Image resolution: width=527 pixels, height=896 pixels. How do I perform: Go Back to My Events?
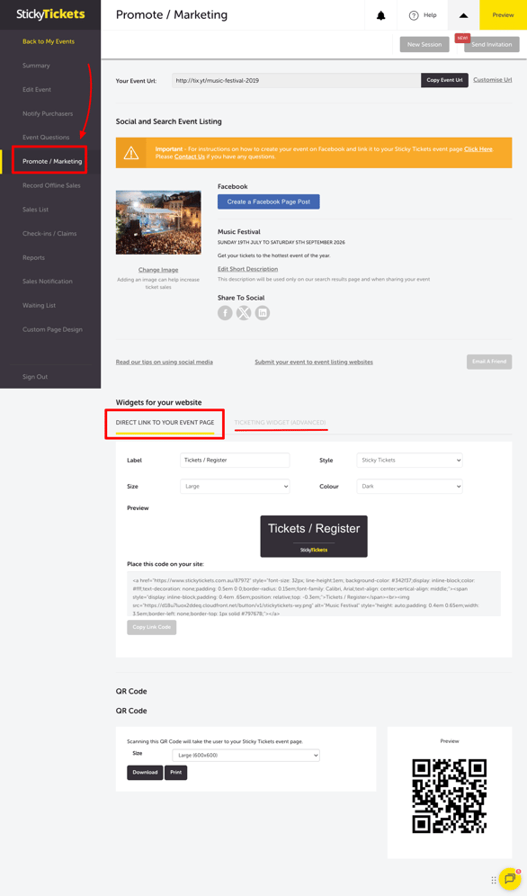pyautogui.click(x=49, y=41)
